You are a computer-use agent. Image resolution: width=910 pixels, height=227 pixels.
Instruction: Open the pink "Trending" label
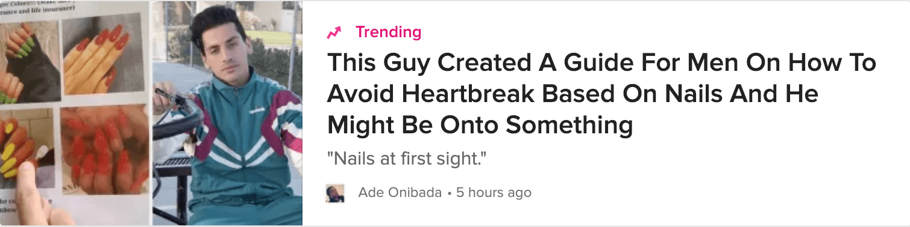click(x=388, y=32)
